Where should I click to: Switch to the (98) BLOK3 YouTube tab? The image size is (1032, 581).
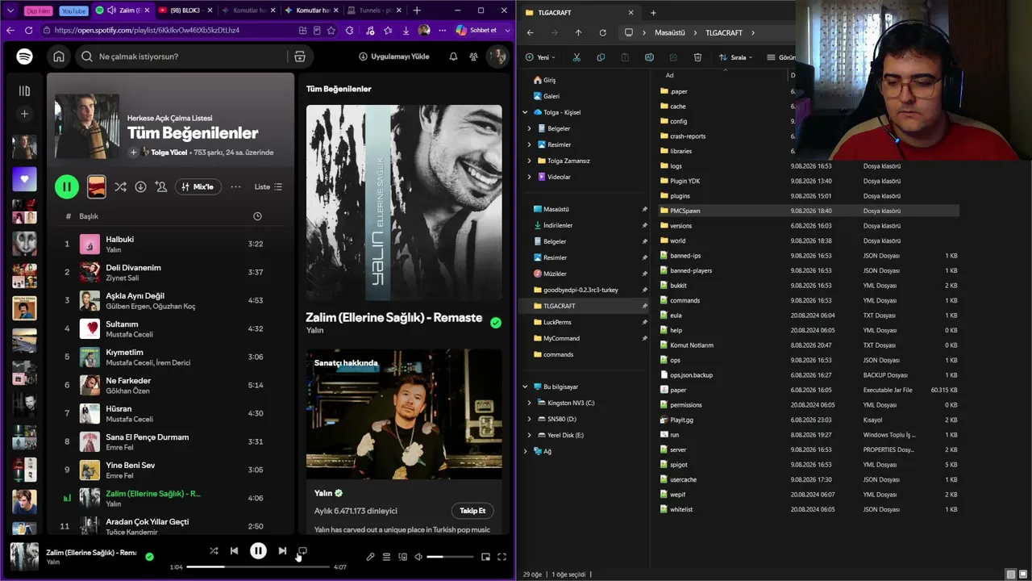pos(185,10)
